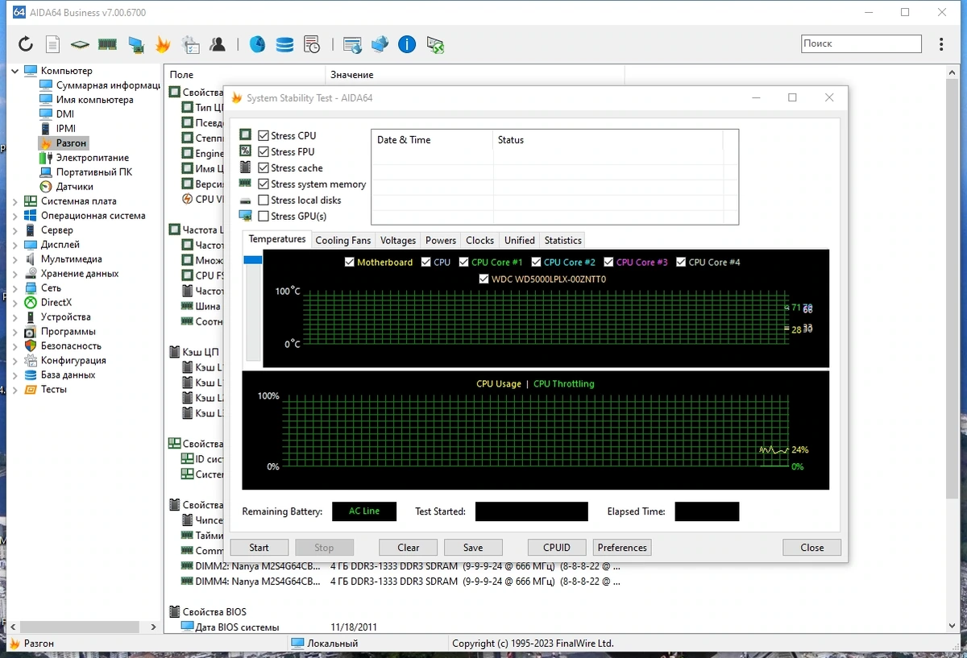Expand the DirectX node
The image size is (967, 658).
coord(15,303)
